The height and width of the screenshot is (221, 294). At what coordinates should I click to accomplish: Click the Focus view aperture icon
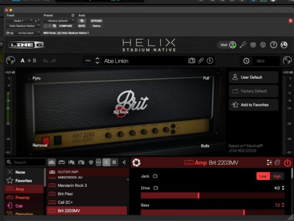coord(136,163)
